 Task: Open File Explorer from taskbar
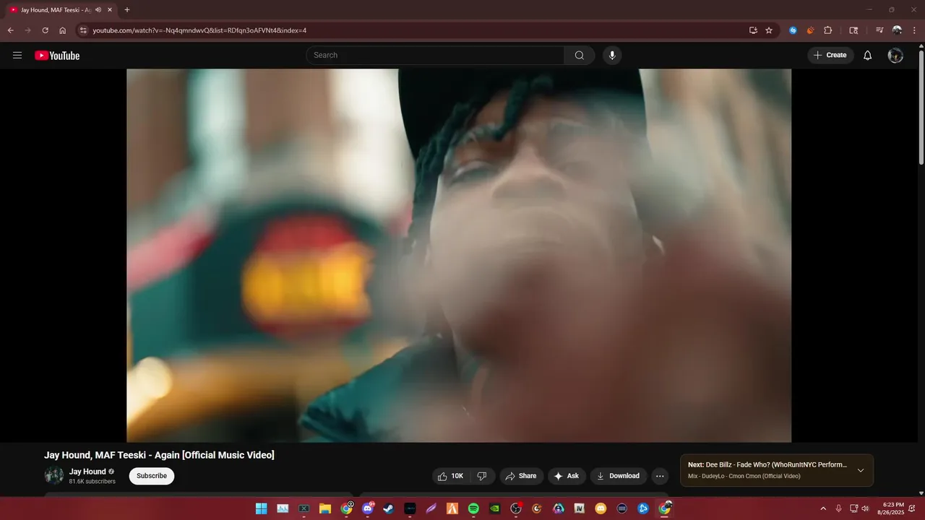[325, 508]
